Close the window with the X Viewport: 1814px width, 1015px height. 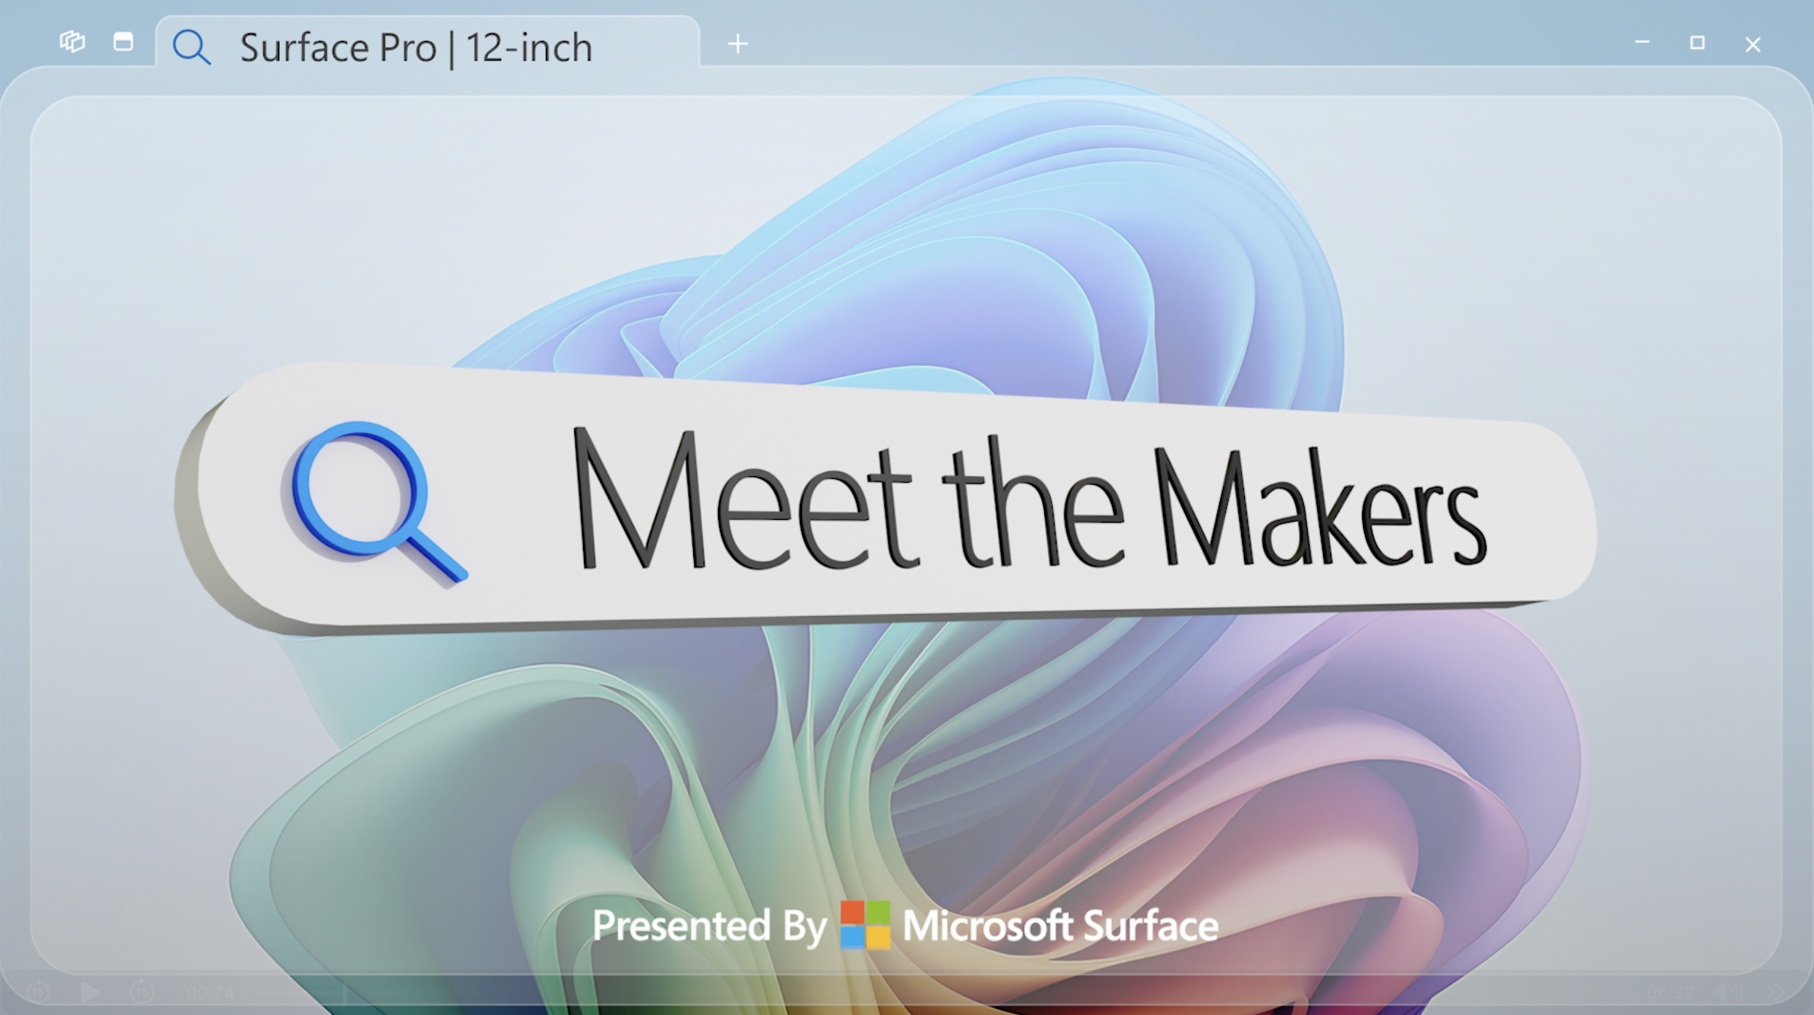click(1753, 44)
